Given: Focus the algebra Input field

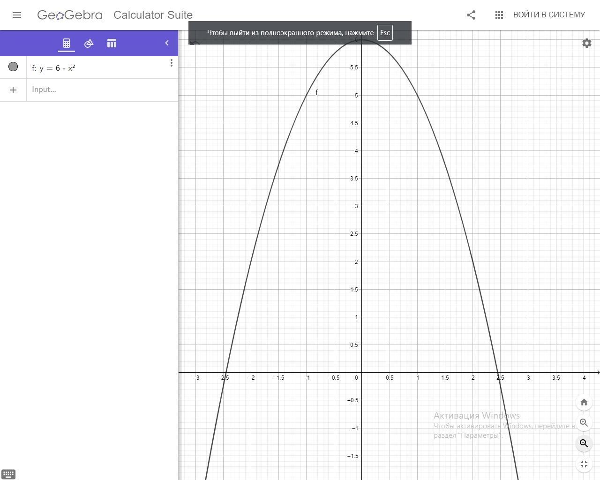Looking at the screenshot, I should point(102,90).
